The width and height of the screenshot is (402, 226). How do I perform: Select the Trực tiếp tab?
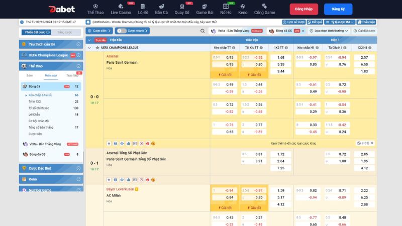[72, 75]
